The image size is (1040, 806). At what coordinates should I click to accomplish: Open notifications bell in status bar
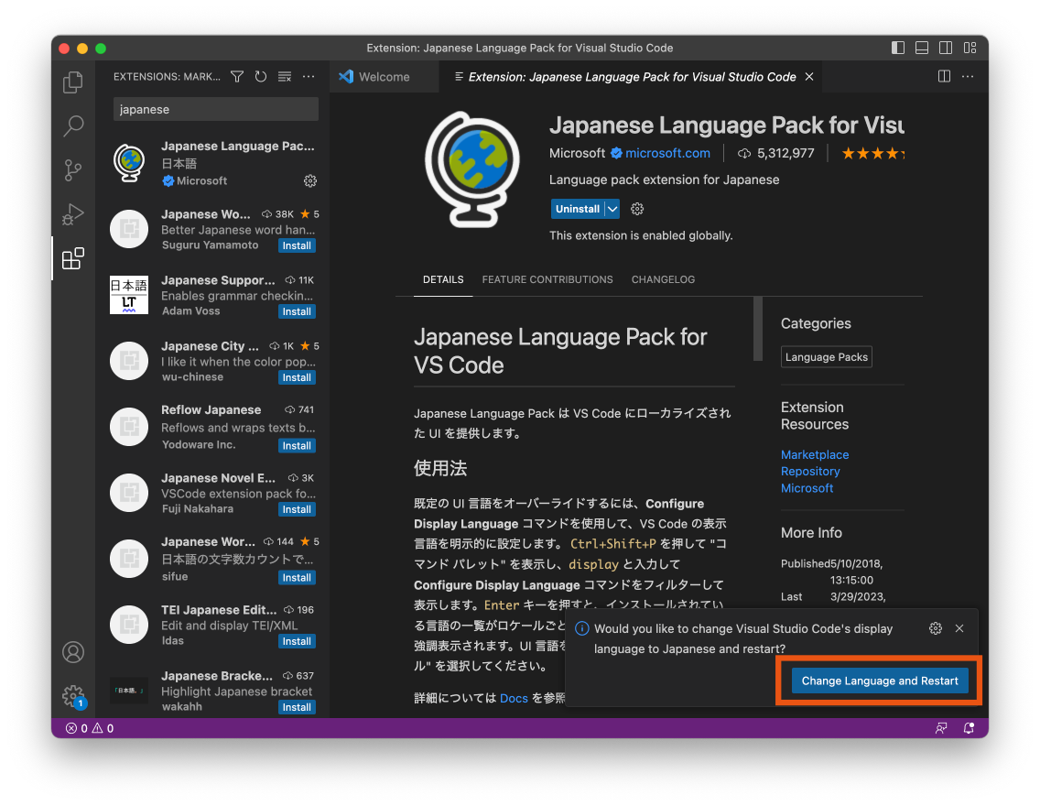coord(969,728)
